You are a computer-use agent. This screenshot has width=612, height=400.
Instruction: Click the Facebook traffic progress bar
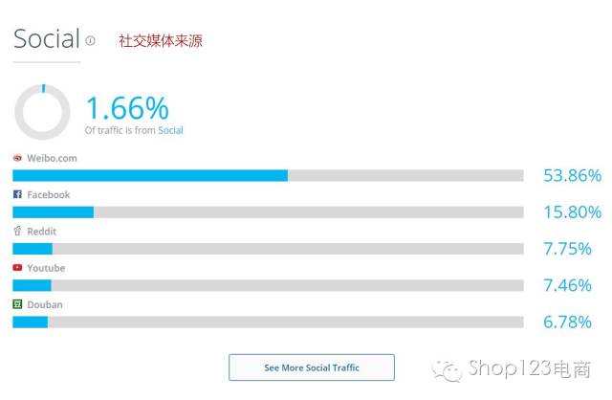[268, 211]
